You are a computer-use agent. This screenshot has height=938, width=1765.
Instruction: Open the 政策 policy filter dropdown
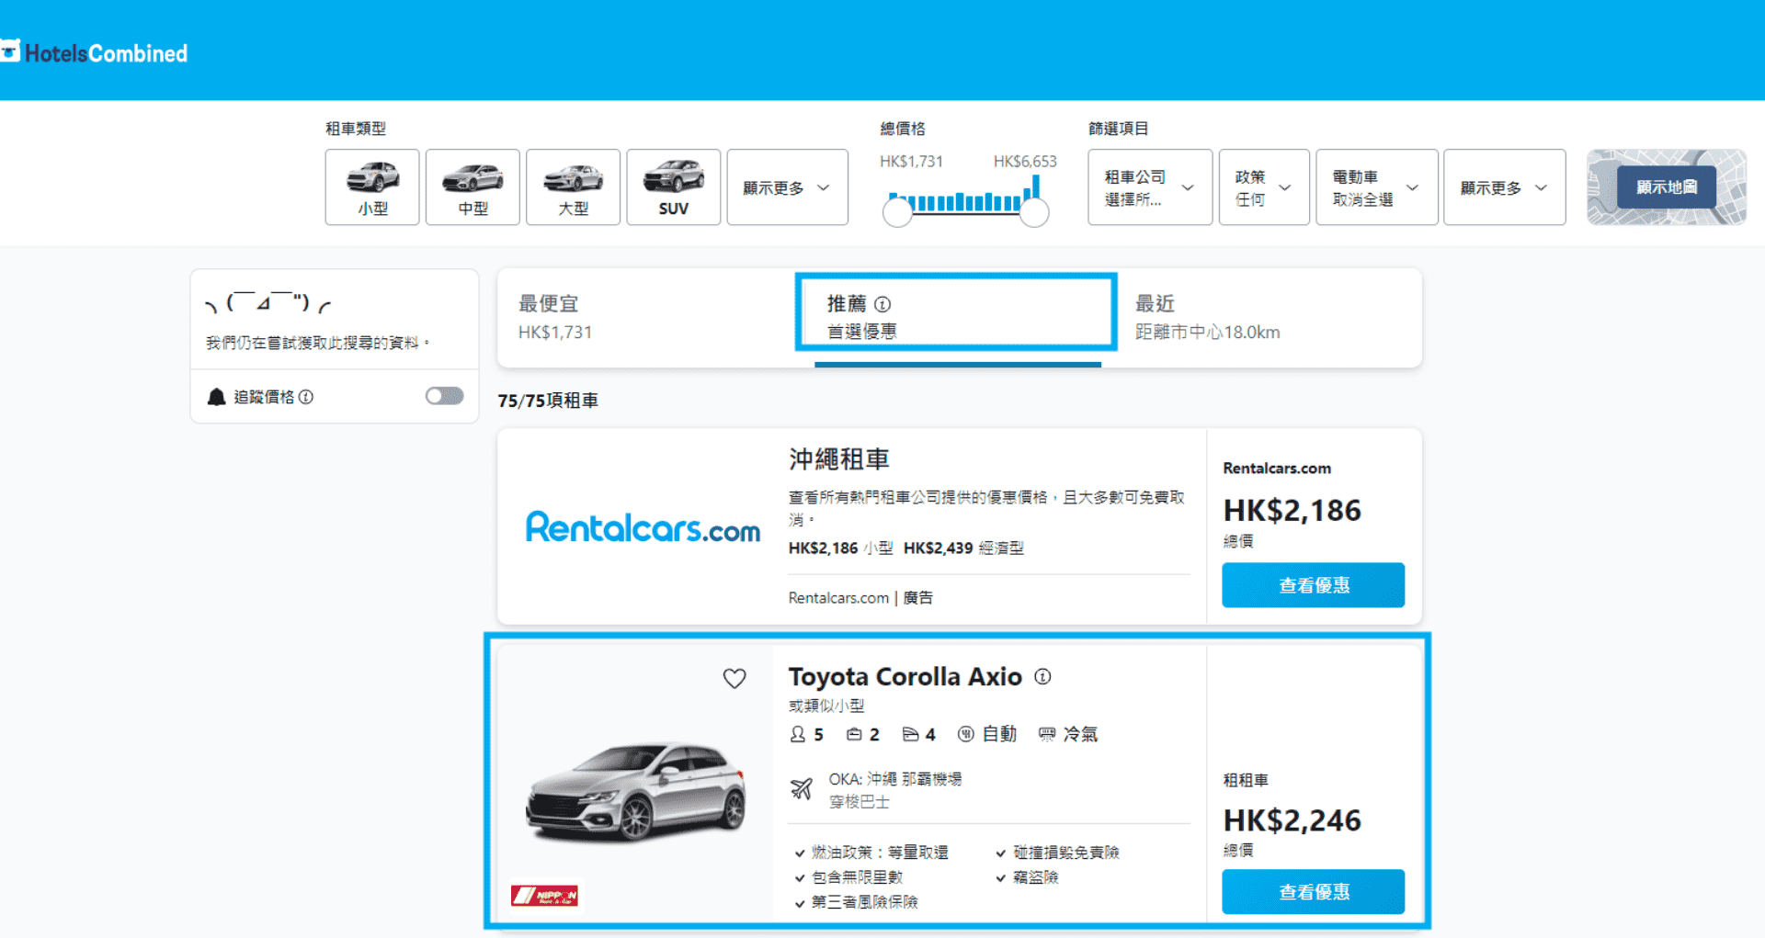coord(1264,187)
